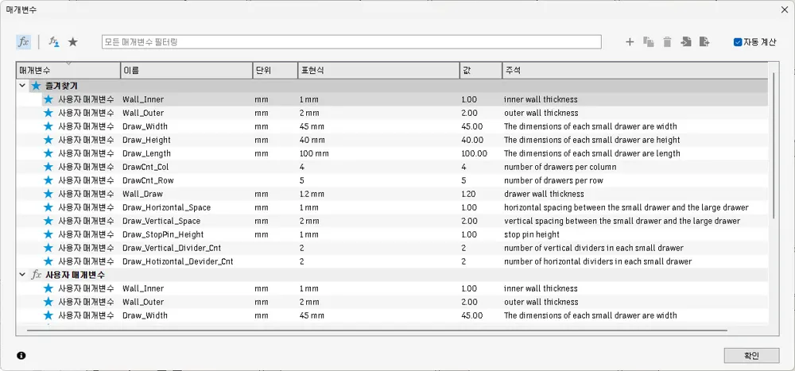Select the DrawCnt_Col name cell
Image resolution: width=795 pixels, height=371 pixels.
pos(145,167)
